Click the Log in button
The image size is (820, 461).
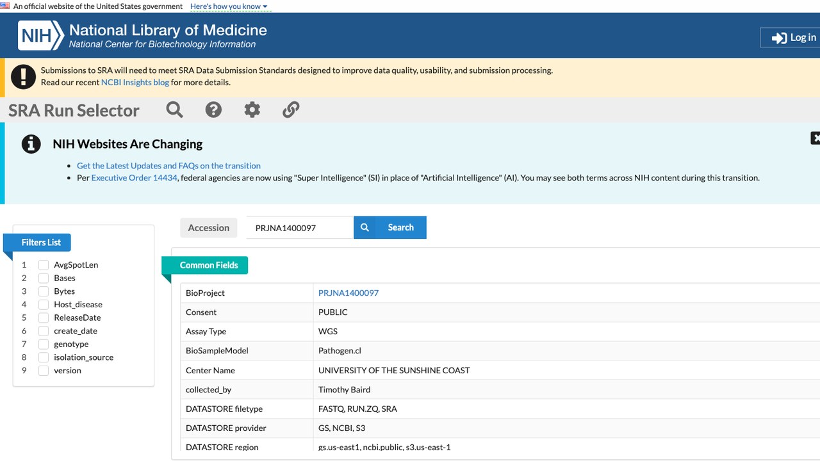(x=790, y=38)
